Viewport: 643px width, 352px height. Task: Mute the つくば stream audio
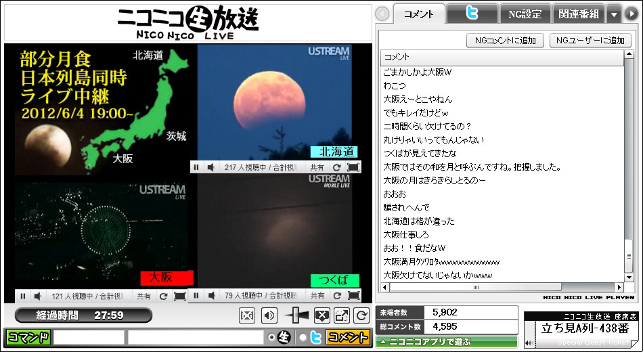[x=211, y=295]
